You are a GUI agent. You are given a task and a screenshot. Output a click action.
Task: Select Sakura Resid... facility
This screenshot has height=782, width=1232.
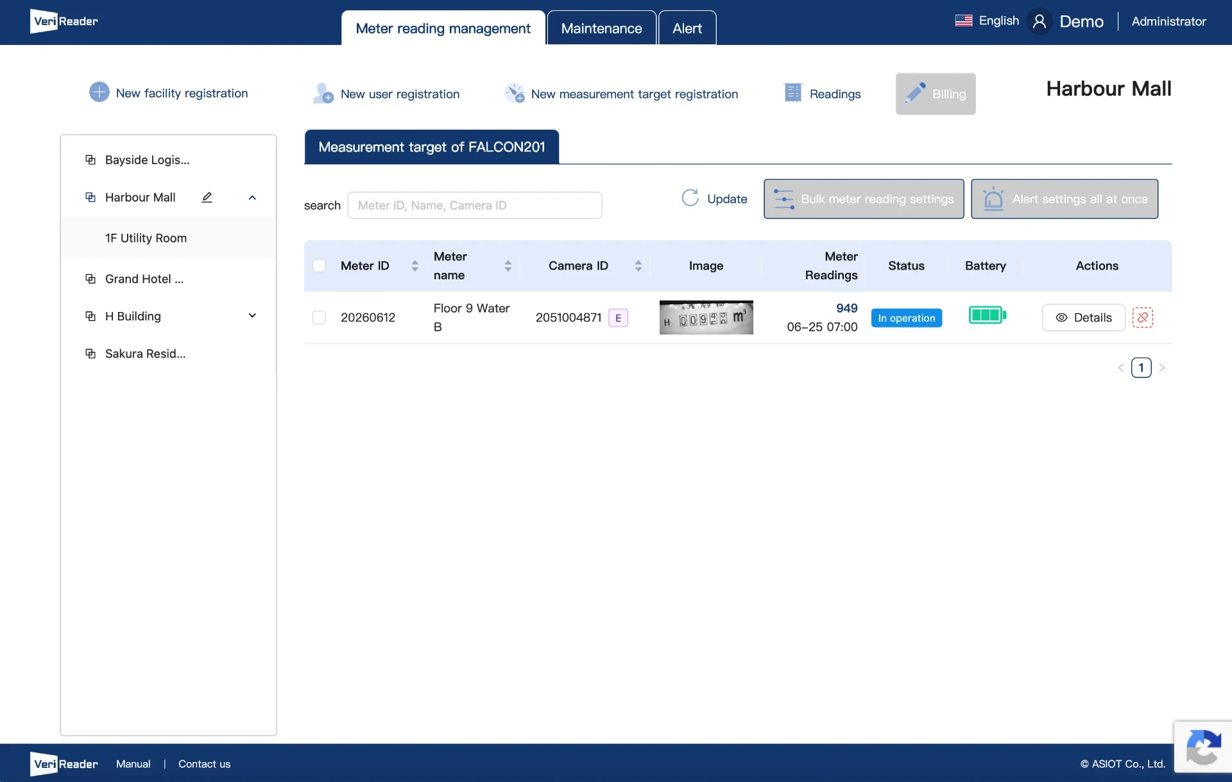pyautogui.click(x=145, y=354)
